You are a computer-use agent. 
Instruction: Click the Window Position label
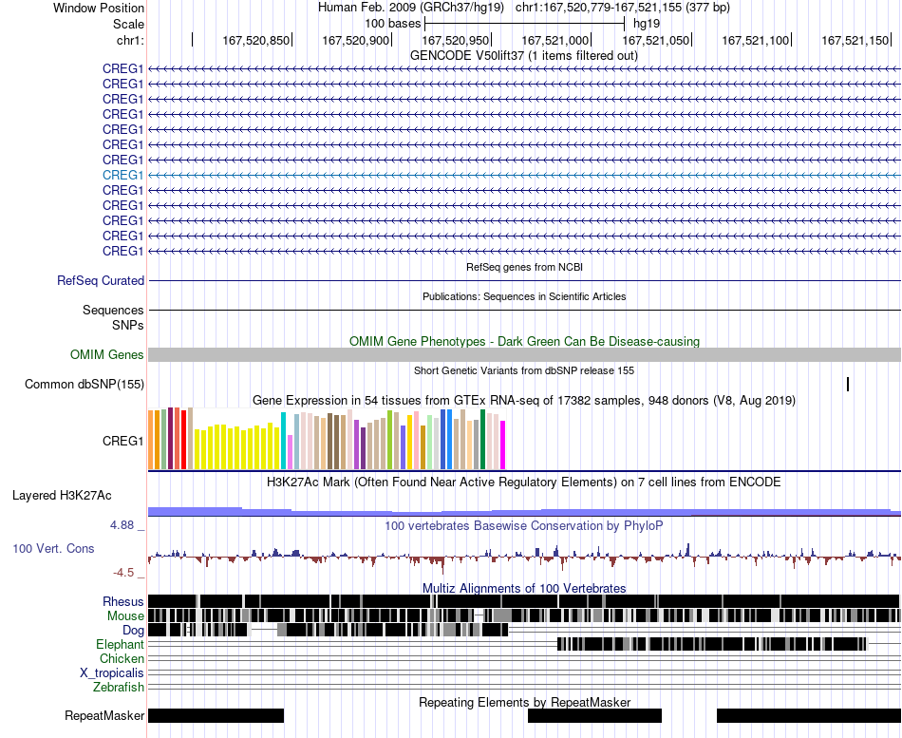(99, 8)
